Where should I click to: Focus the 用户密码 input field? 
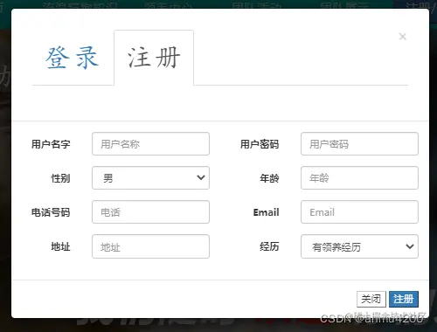[359, 144]
